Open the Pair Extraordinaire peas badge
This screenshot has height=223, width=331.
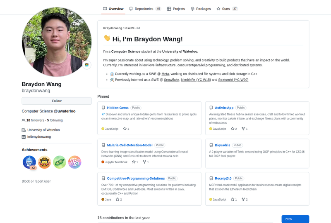(60, 162)
